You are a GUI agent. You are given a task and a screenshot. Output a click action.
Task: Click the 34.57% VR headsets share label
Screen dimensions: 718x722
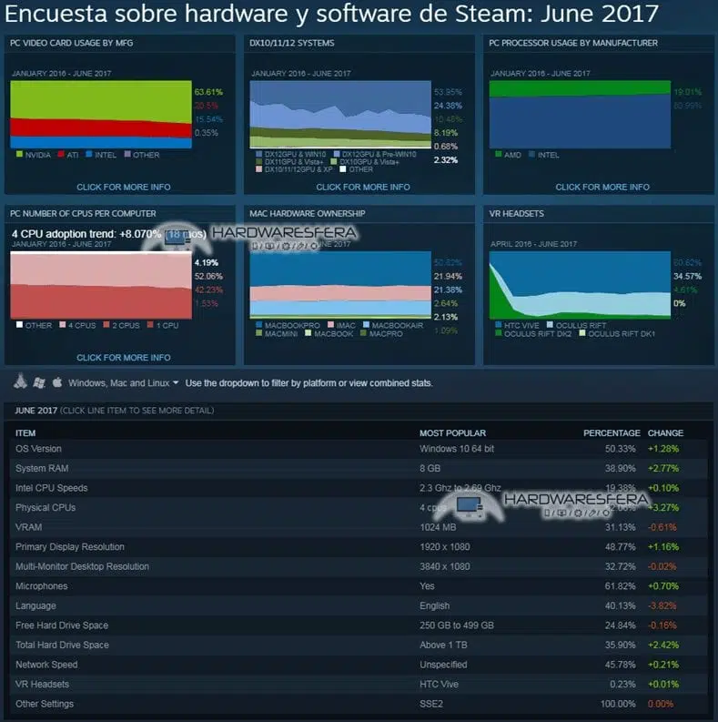687,276
